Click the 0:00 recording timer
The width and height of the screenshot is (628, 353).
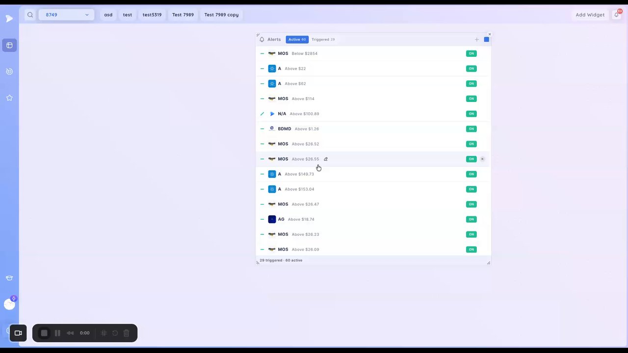(85, 333)
